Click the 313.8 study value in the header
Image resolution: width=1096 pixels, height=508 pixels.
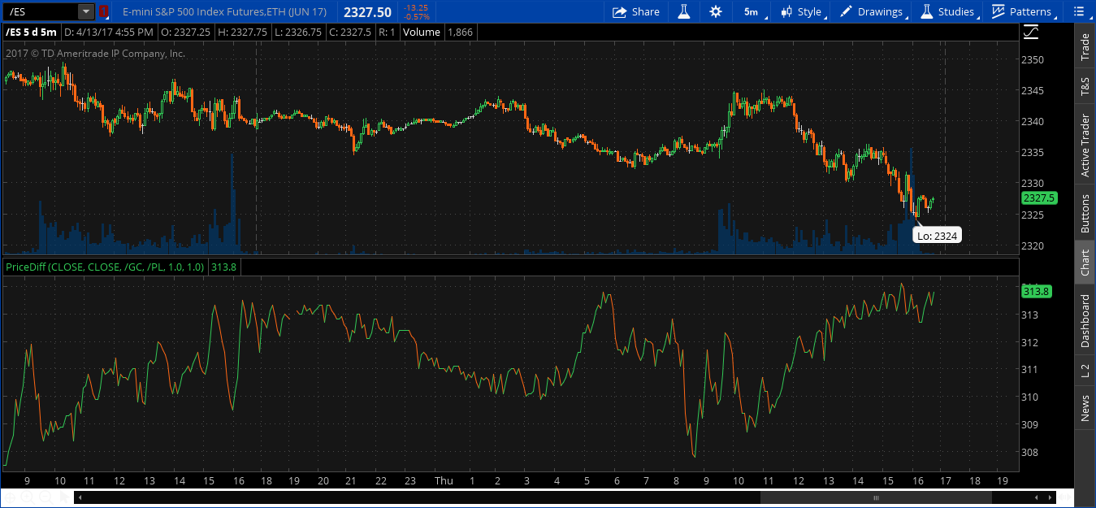(x=223, y=267)
